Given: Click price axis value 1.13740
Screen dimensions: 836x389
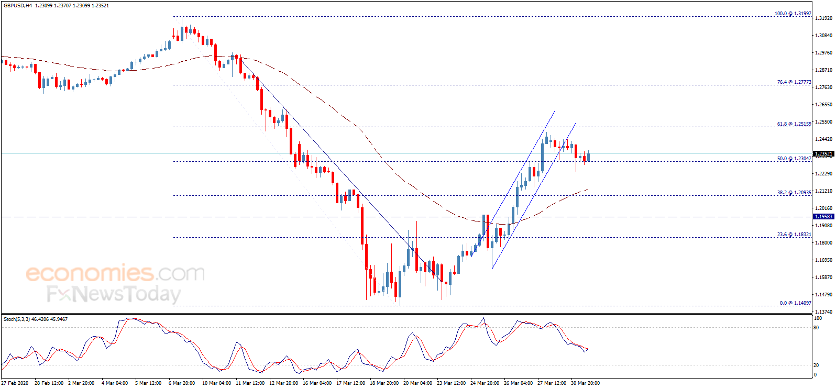Looking at the screenshot, I should [x=823, y=312].
